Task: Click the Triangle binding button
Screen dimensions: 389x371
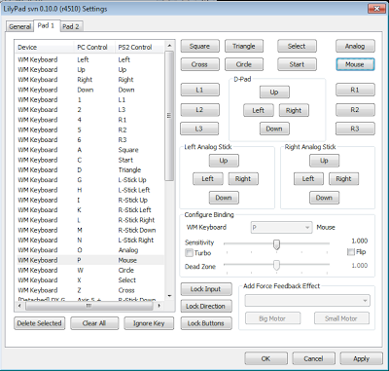Action: [x=244, y=46]
